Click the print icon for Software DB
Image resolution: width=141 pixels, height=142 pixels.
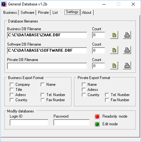tap(127, 50)
